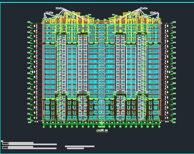
Task: Select the upper-left roof leader convergence point
Action: (63, 9)
